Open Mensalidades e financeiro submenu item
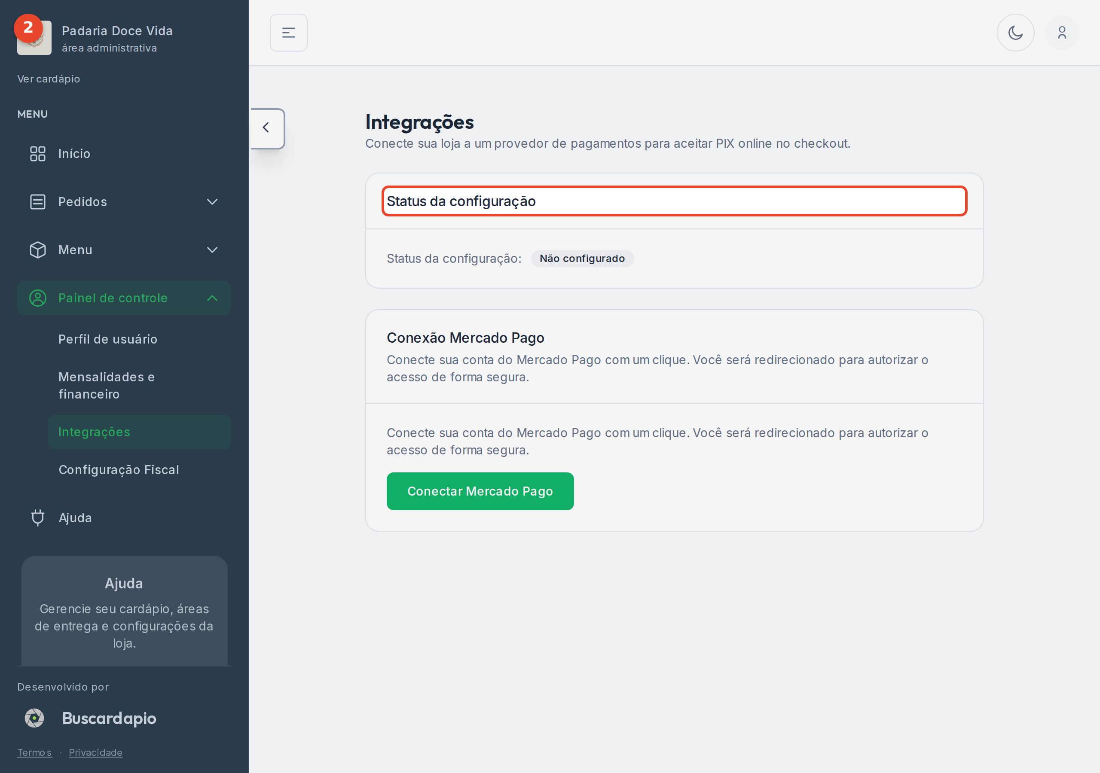Image resolution: width=1100 pixels, height=773 pixels. coord(139,386)
